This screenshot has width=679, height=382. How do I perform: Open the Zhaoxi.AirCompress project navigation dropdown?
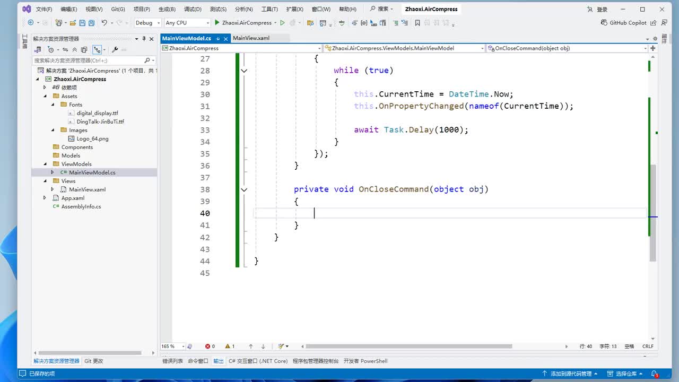tap(241, 48)
